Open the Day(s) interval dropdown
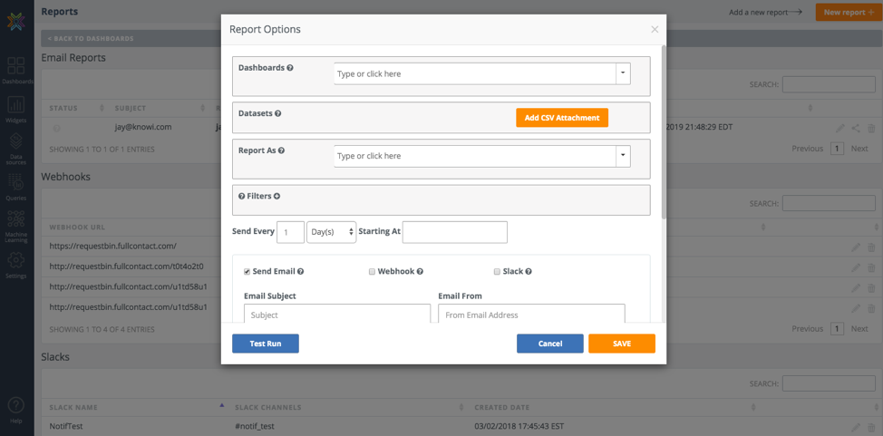 (332, 231)
